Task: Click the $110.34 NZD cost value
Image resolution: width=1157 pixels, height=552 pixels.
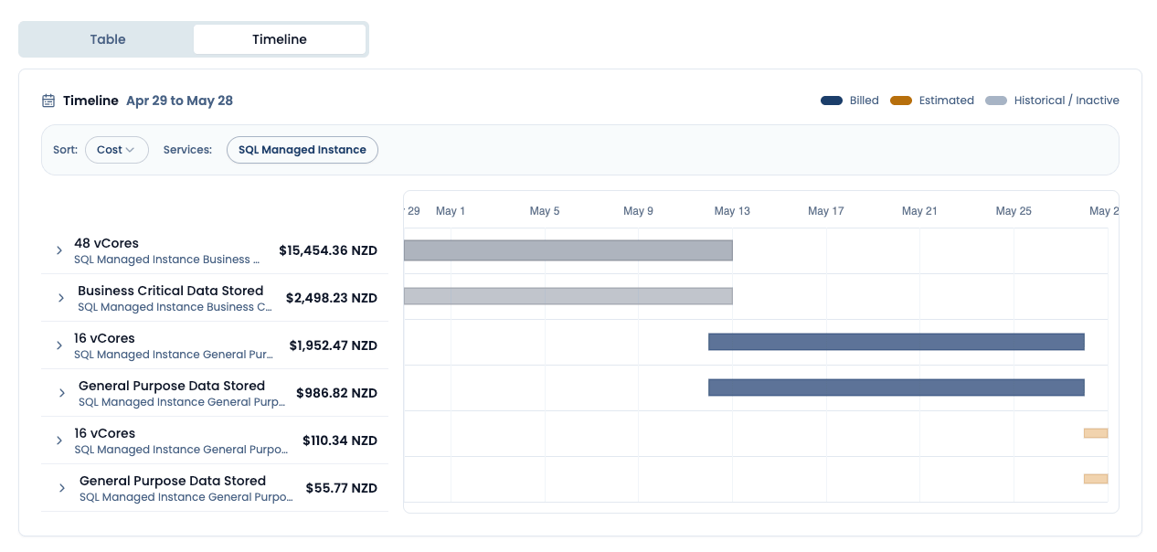Action: coord(340,441)
